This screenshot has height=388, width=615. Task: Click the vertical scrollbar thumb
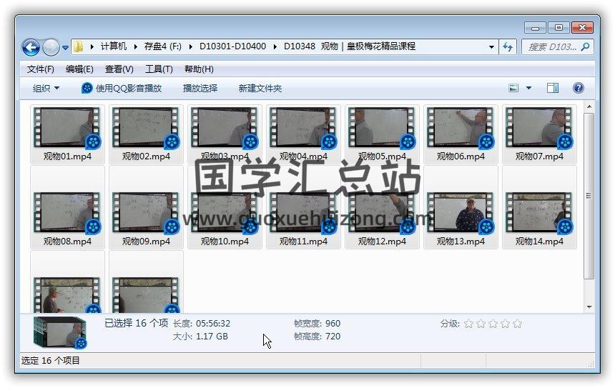click(x=589, y=196)
